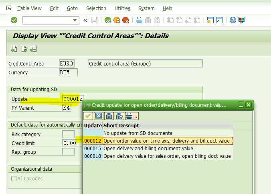
Task: Open the Table View menu
Action: (29, 8)
